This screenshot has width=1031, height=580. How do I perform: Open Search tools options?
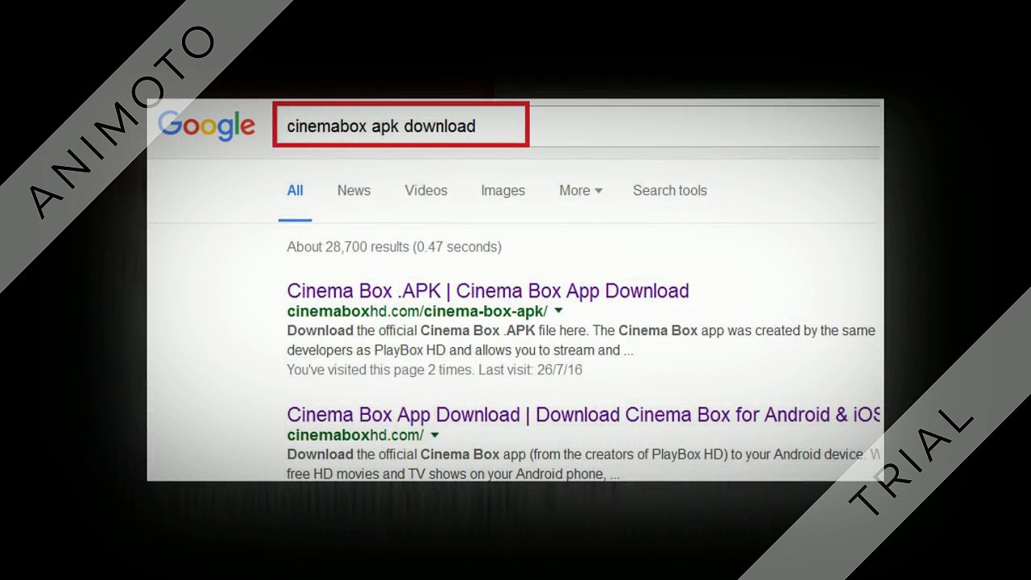(669, 191)
